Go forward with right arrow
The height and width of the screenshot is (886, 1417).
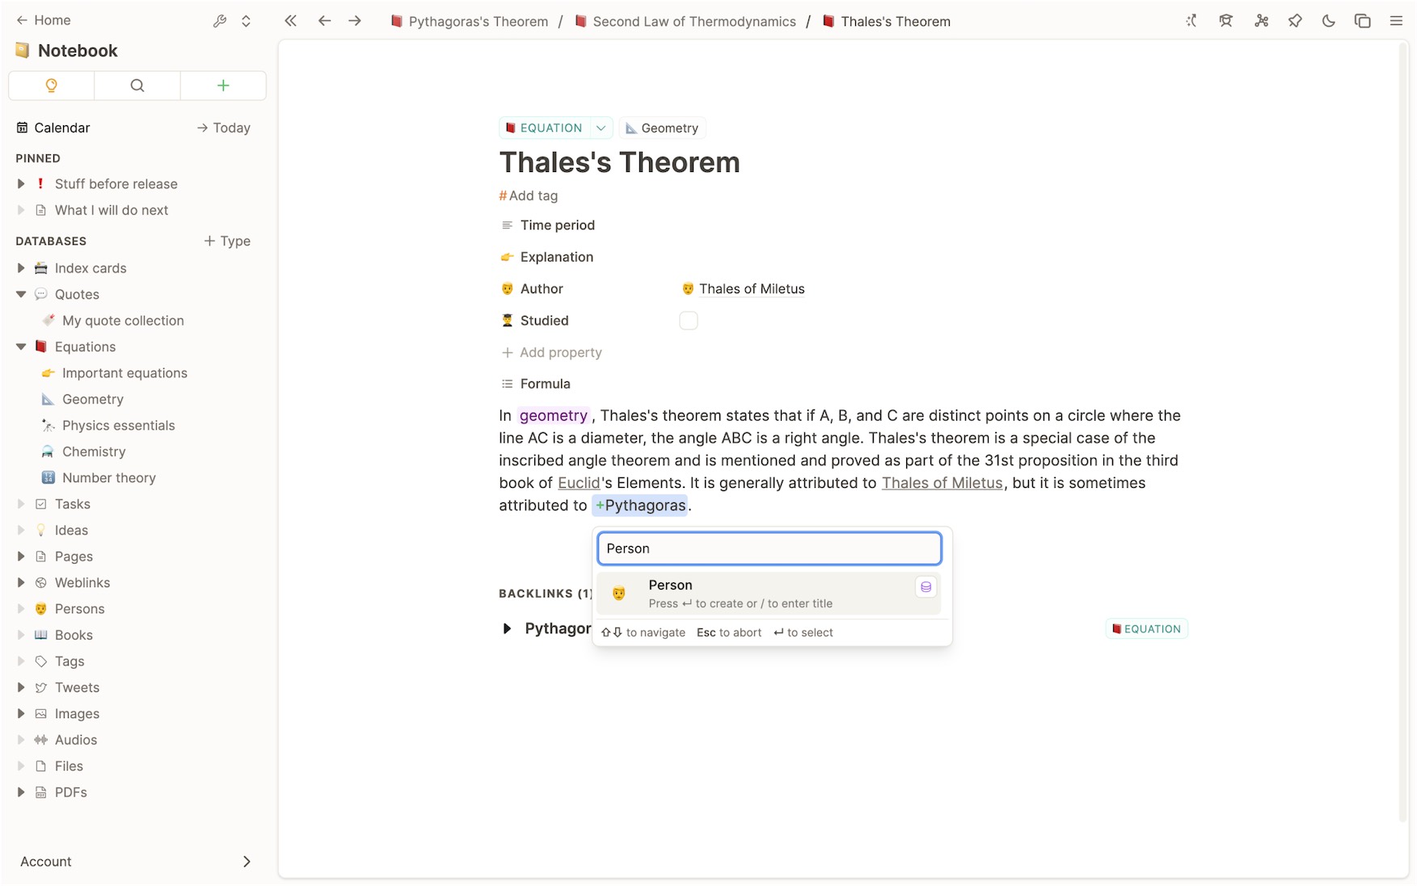355,21
